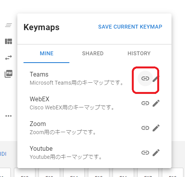185x177 pixels.
Task: Copy the share link for Youtube keymap
Action: [145, 153]
